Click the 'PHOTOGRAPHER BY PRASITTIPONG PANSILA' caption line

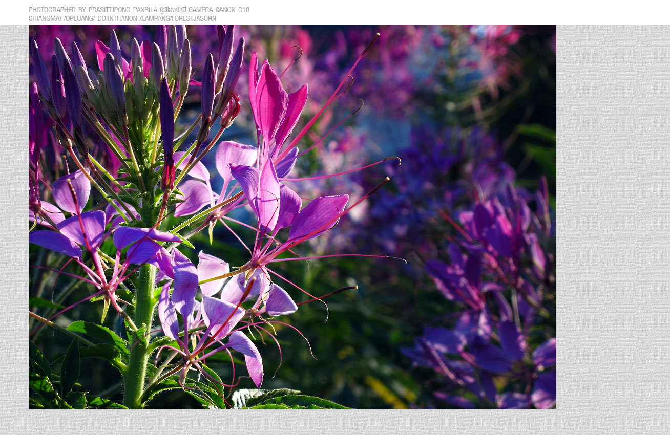(x=139, y=10)
